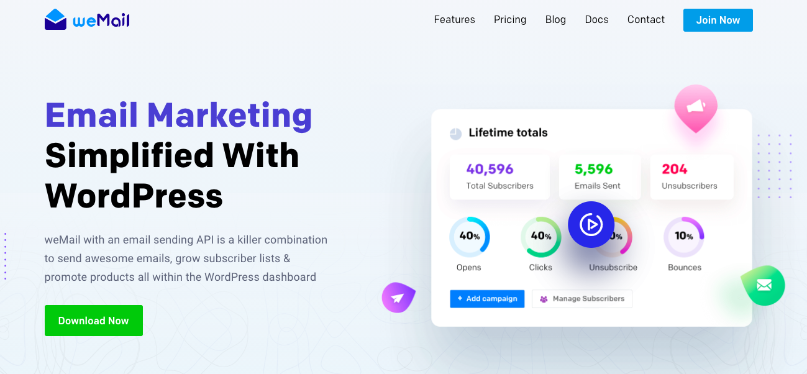Click the Opens label under chart
The height and width of the screenshot is (374, 807).
click(x=468, y=267)
